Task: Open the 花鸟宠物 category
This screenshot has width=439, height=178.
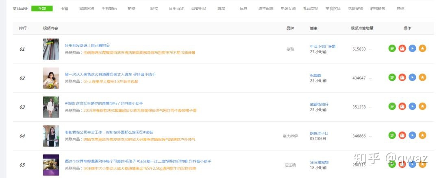Action: [x=356, y=9]
